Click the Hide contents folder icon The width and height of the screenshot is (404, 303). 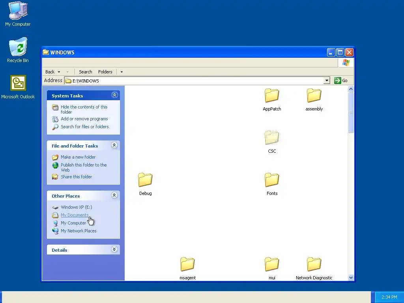55,107
